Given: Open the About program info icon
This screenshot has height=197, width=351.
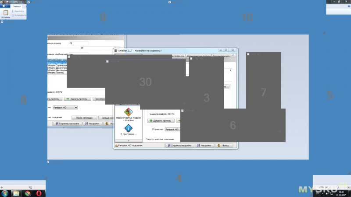Looking at the screenshot, I should pos(128,128).
